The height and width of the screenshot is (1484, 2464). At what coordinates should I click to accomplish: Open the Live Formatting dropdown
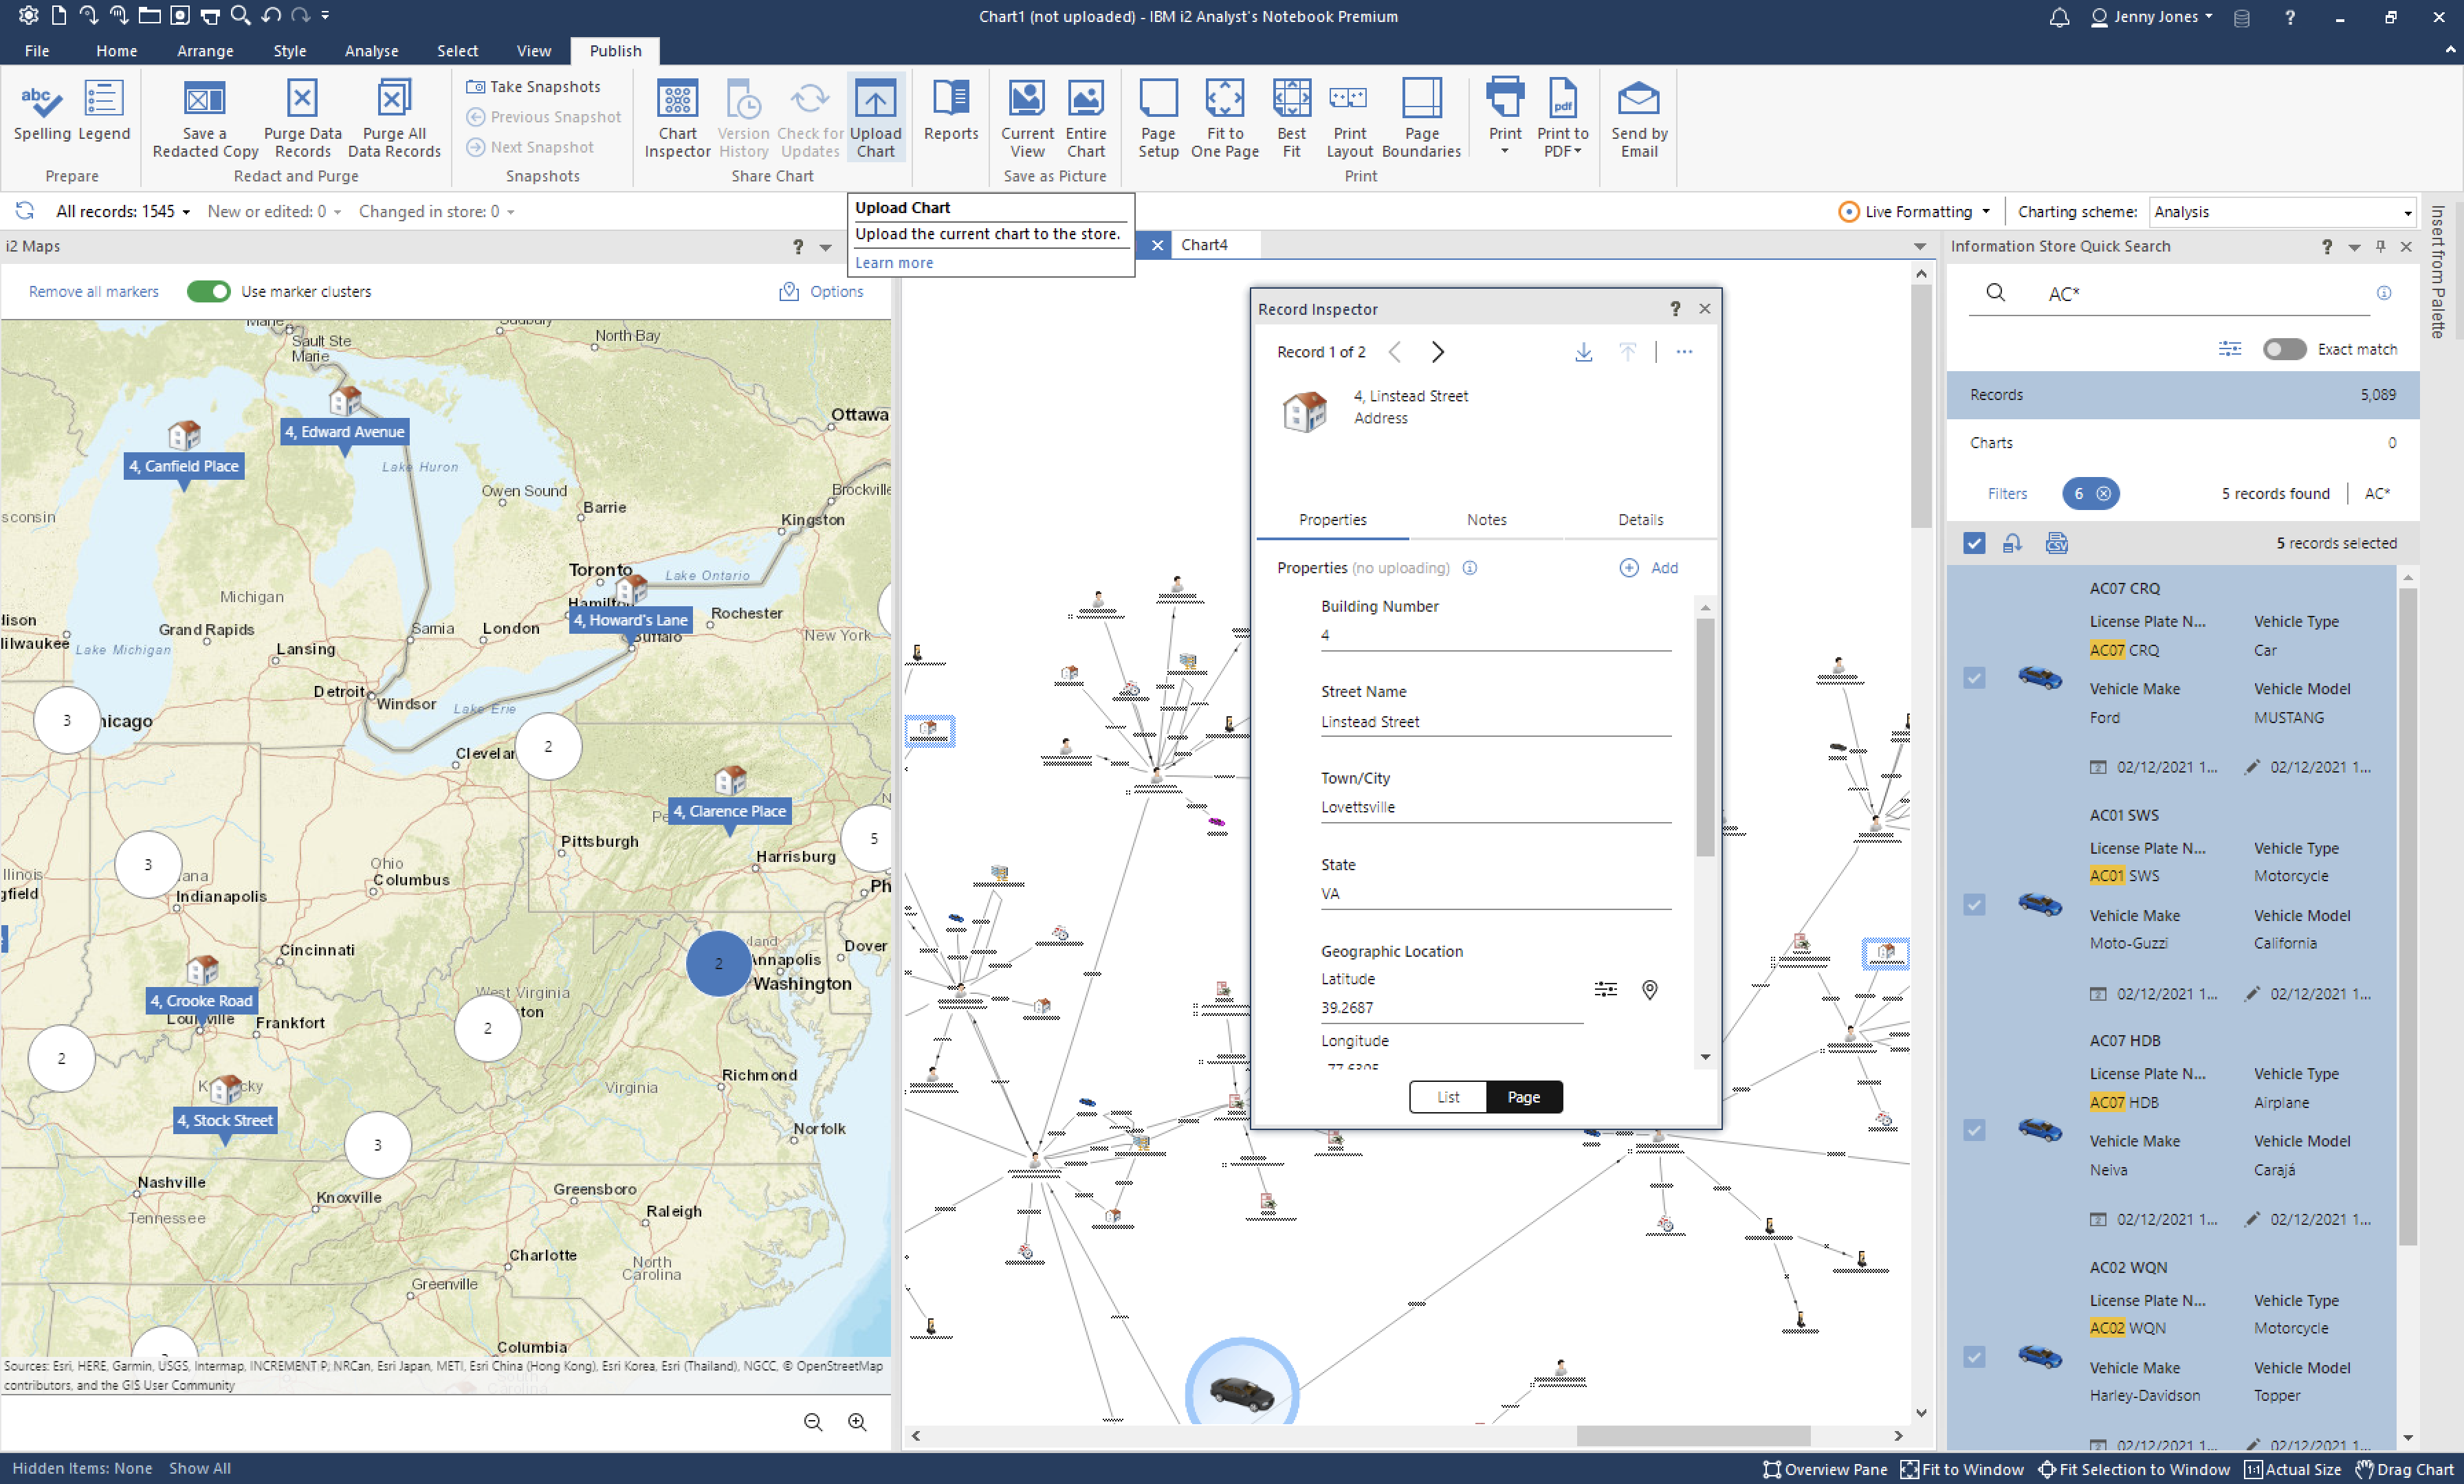(1985, 211)
